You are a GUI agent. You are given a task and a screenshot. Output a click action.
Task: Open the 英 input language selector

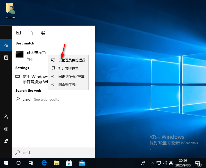coord(171,163)
